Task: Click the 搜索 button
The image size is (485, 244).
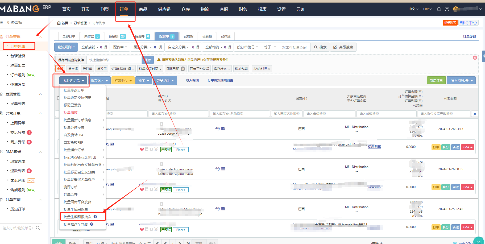Action: click(320, 47)
